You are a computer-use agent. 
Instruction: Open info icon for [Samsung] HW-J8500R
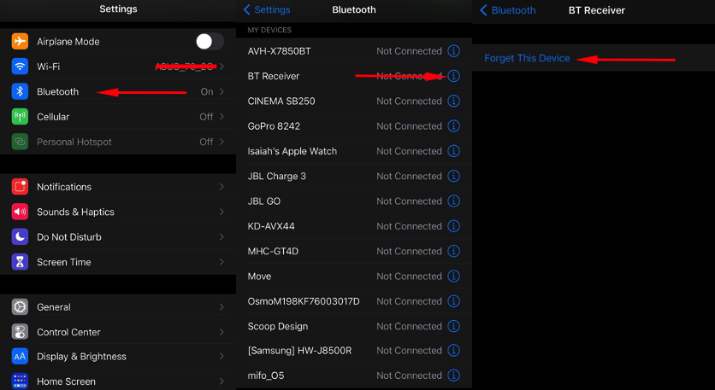click(x=453, y=351)
